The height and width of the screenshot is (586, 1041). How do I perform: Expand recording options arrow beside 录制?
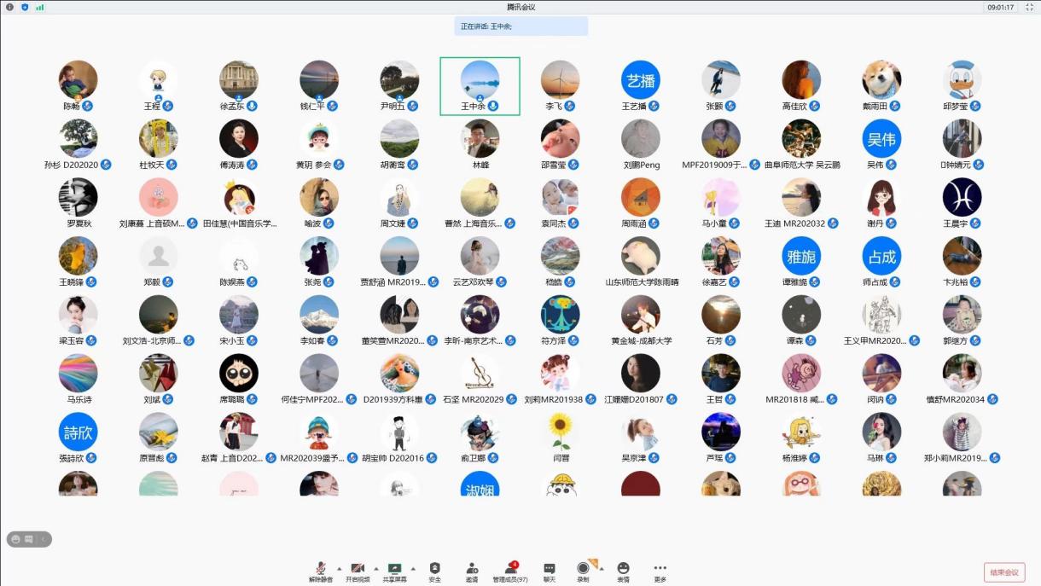[600, 568]
